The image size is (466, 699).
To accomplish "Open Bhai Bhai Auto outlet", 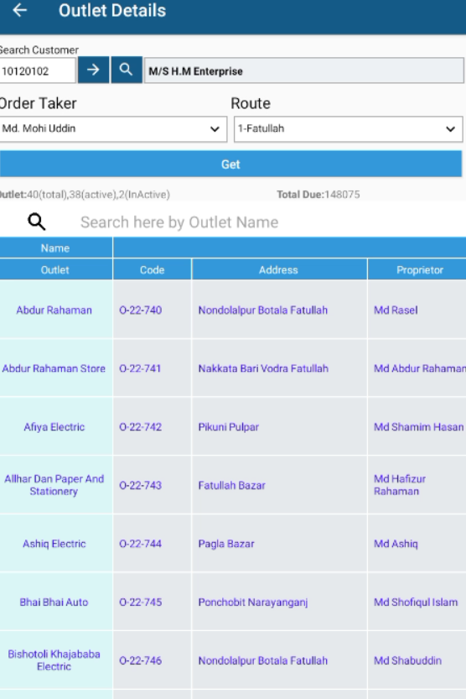I will pos(54,602).
